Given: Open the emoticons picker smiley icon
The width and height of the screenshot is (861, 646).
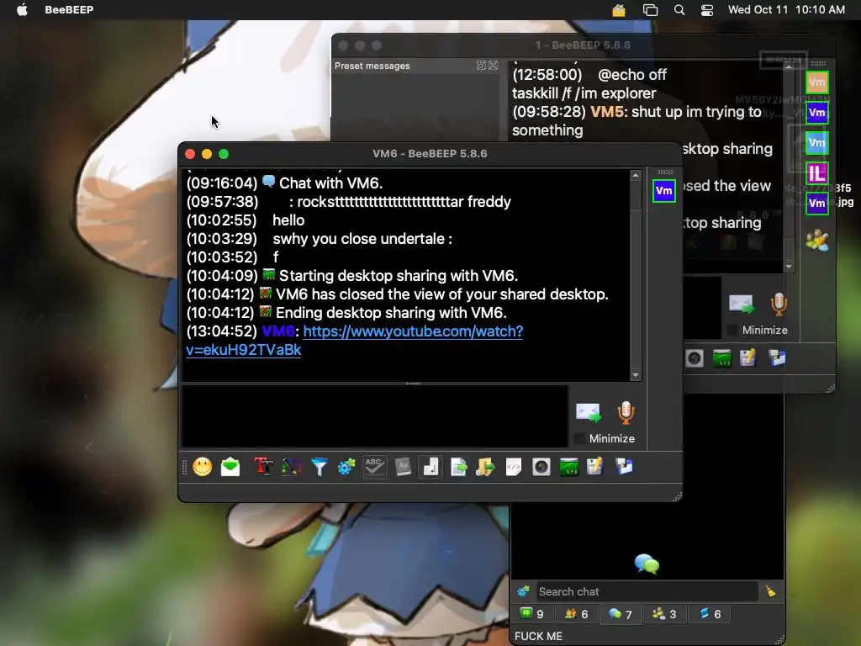Looking at the screenshot, I should (x=202, y=468).
